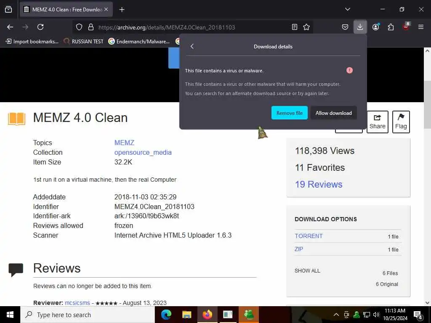Flag this archive item
431x323 pixels.
(401, 122)
